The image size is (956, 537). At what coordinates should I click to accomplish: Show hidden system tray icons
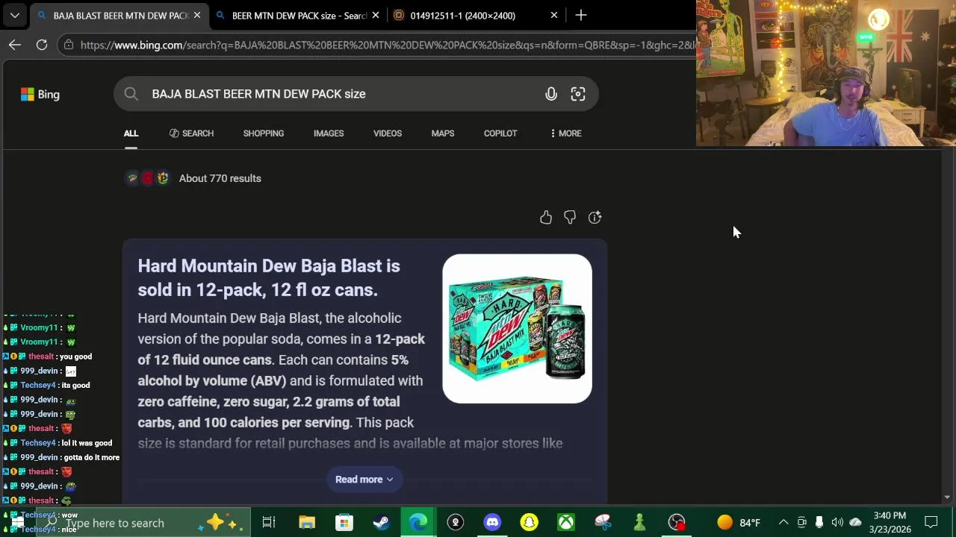(783, 523)
